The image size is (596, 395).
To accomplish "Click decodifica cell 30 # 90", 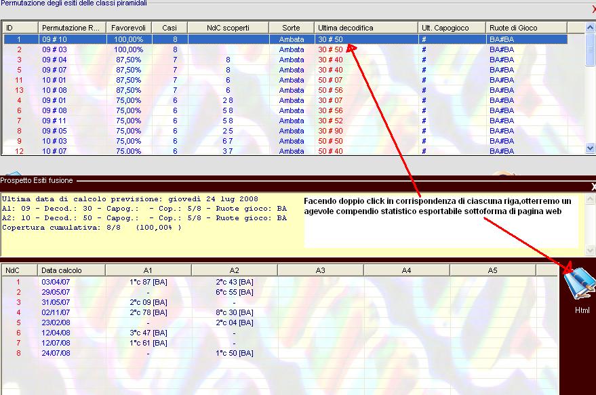I will pos(330,131).
